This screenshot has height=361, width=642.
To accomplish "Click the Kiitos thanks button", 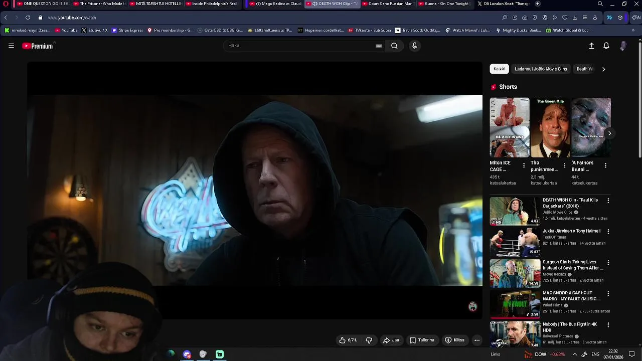I will click(454, 340).
